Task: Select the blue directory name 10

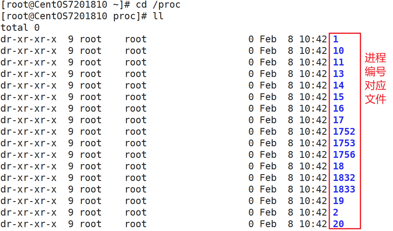Action: (x=338, y=51)
